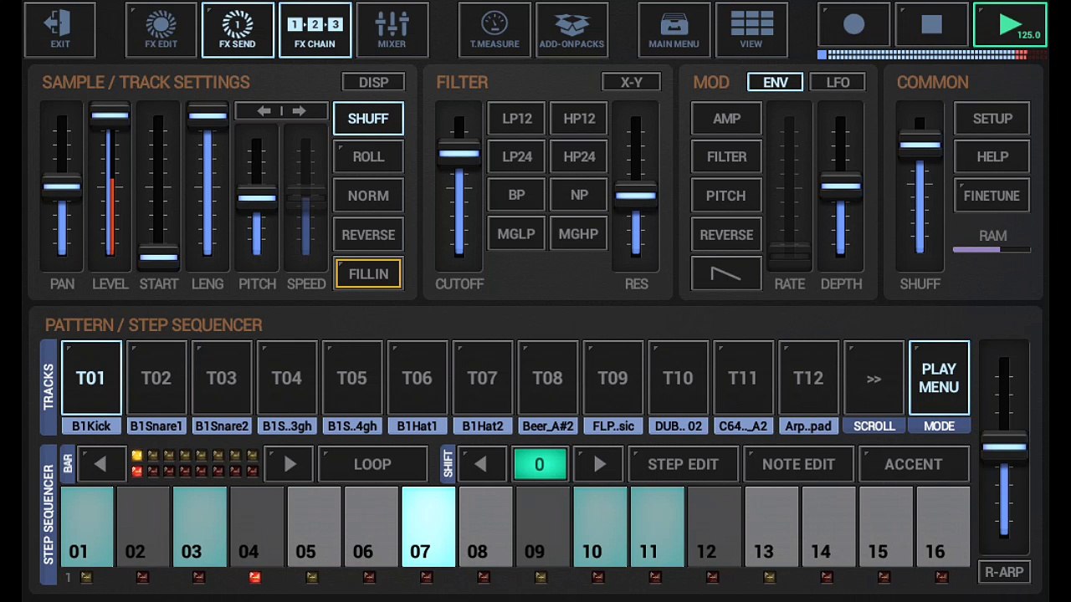Viewport: 1071px width, 602px height.
Task: Select track T09 pad
Action: (613, 378)
